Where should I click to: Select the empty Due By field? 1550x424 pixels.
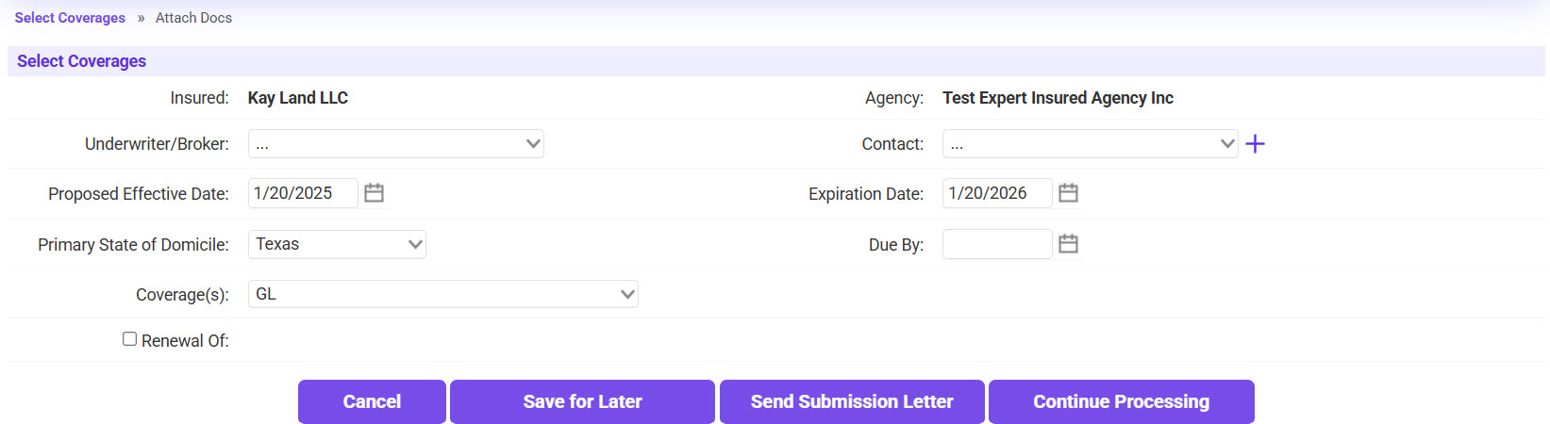(996, 244)
